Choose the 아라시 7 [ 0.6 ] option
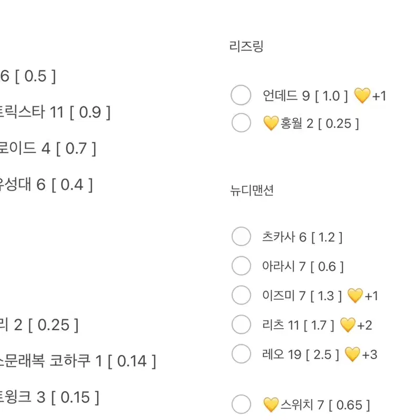Image resolution: width=420 pixels, height=420 pixels. [x=241, y=266]
